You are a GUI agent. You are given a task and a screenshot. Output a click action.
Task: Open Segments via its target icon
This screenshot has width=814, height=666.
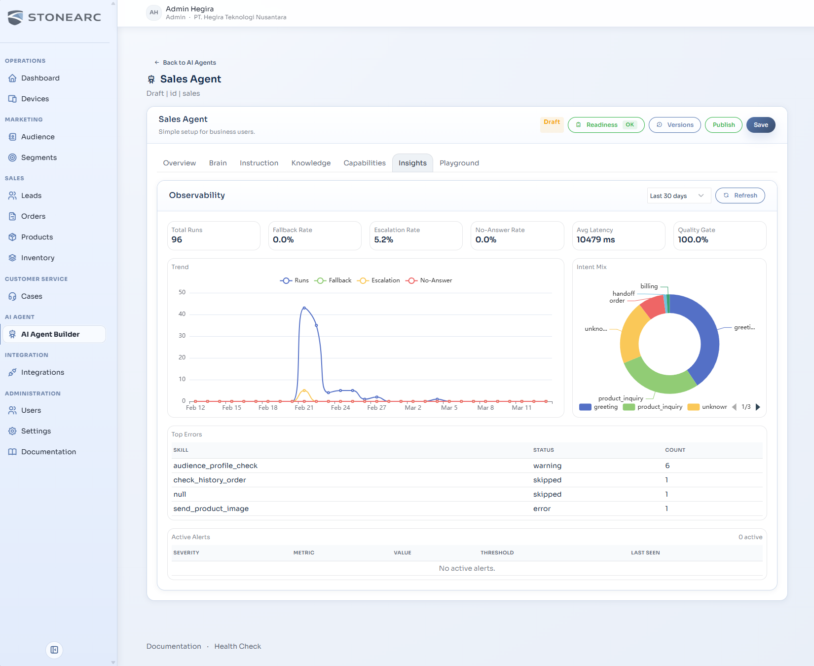click(x=12, y=157)
